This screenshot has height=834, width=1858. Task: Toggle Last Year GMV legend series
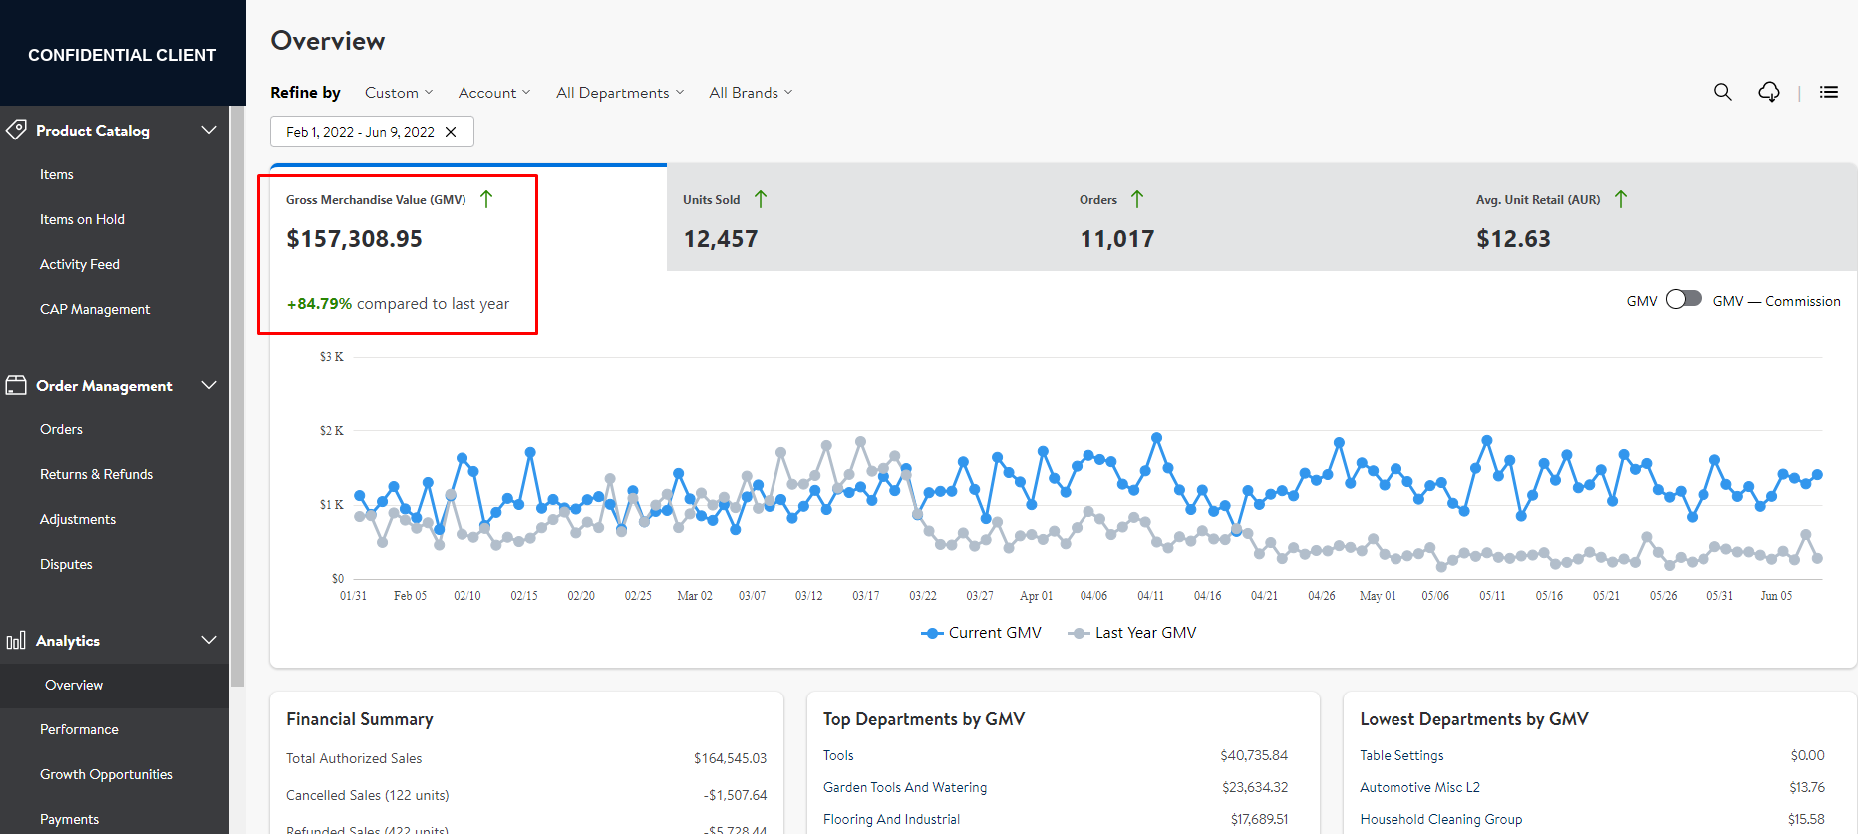pyautogui.click(x=1132, y=633)
